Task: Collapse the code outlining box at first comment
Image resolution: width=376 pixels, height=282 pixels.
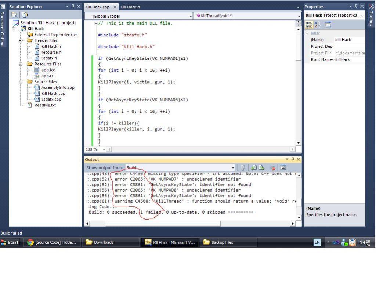Action: 95,23
